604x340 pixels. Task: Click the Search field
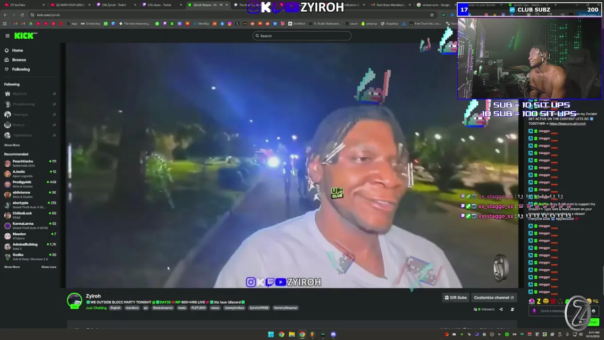pyautogui.click(x=302, y=36)
